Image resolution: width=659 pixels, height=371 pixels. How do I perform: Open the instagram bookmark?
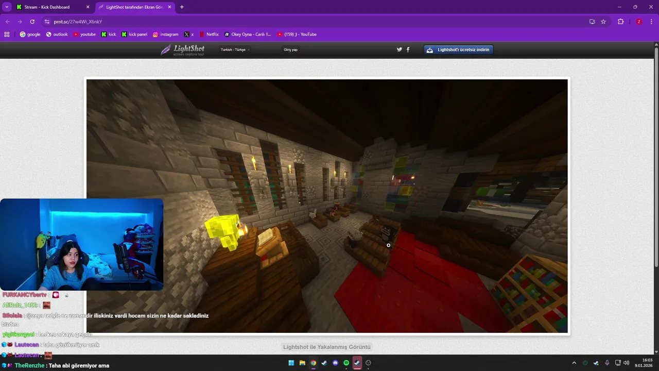pos(165,35)
